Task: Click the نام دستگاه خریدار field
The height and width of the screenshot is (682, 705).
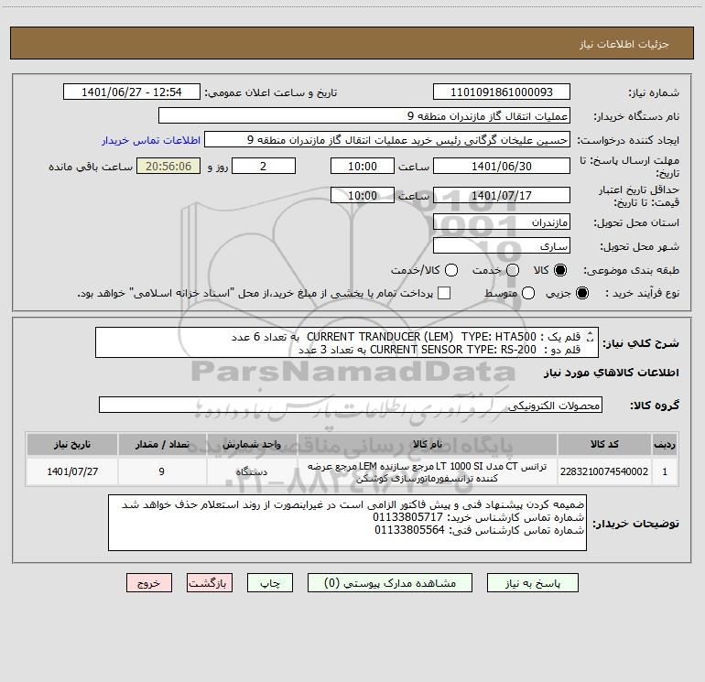Action: coord(364,116)
